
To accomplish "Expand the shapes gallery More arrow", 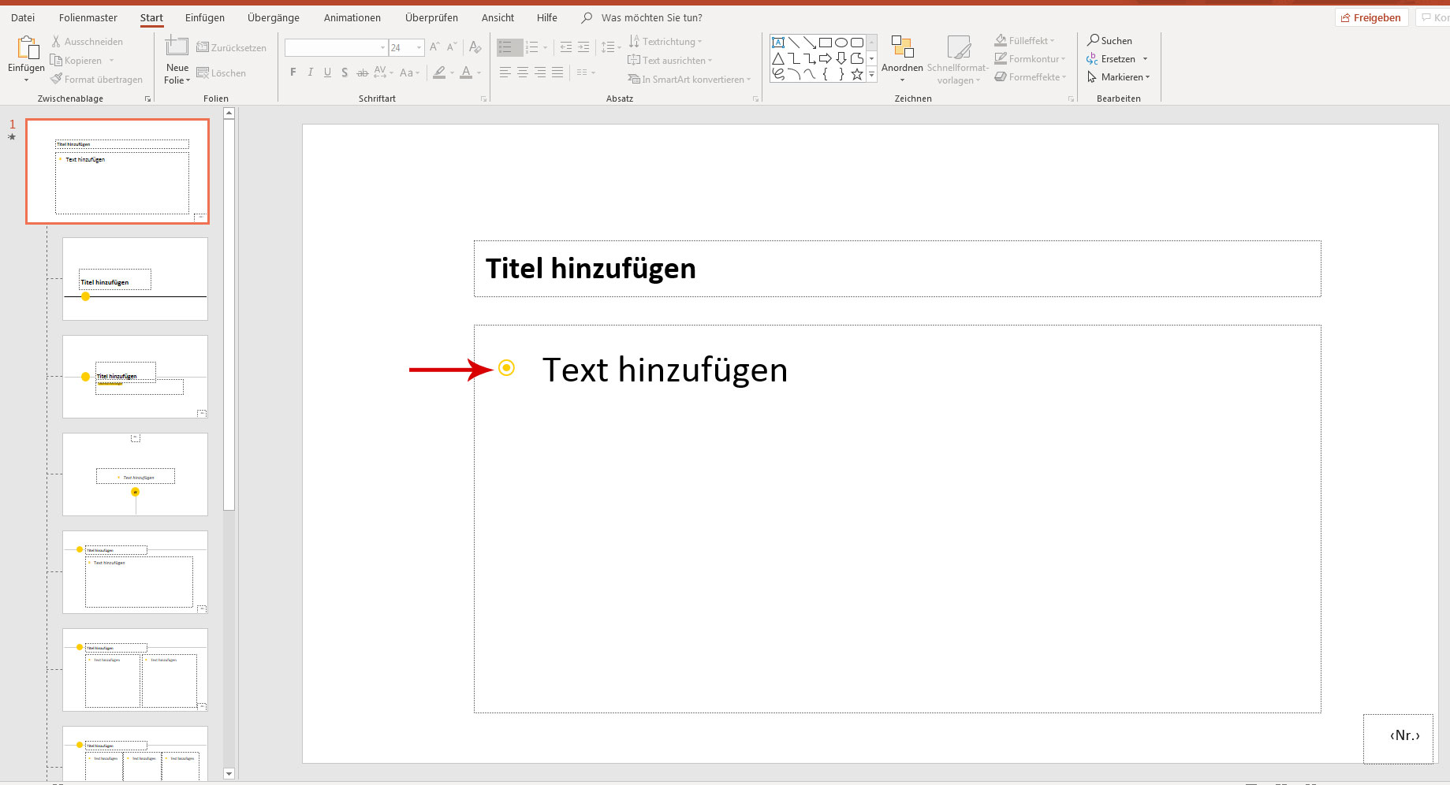I will point(871,75).
